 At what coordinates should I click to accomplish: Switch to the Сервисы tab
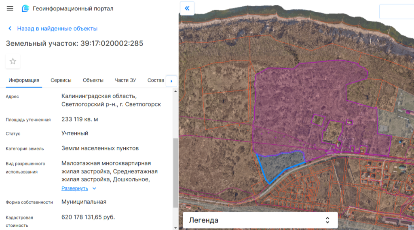pos(61,80)
